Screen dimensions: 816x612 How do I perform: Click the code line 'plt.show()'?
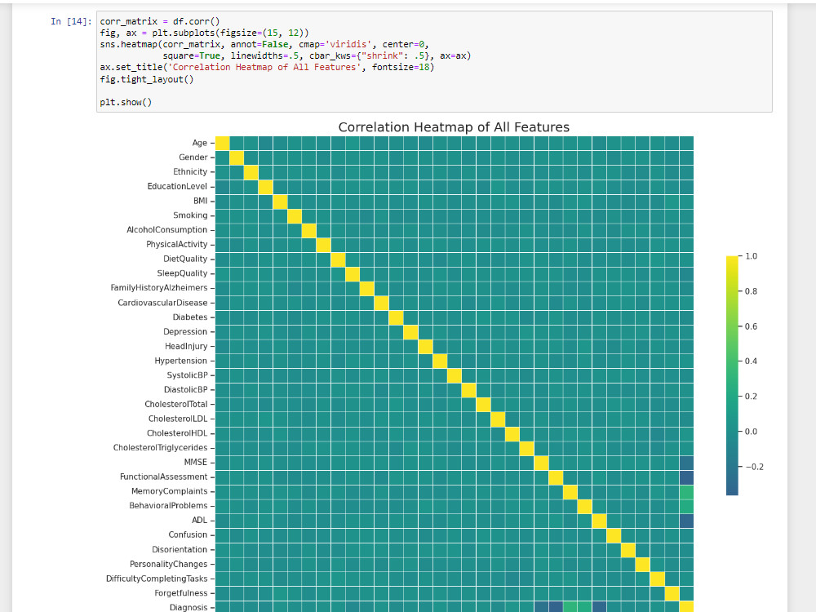point(126,102)
